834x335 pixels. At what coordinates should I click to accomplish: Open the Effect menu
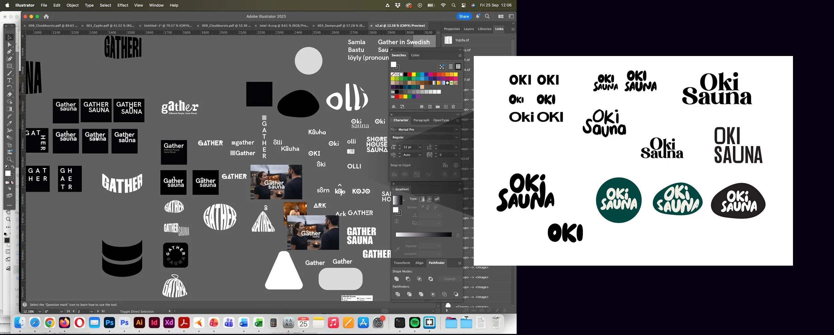pyautogui.click(x=123, y=5)
